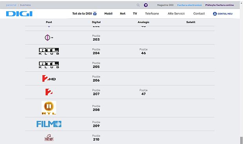This screenshot has width=243, height=144.
Task: Open the Telefoane menu
Action: coord(152,14)
